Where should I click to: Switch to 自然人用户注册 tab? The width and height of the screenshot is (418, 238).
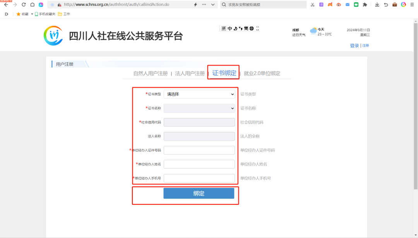pos(151,73)
